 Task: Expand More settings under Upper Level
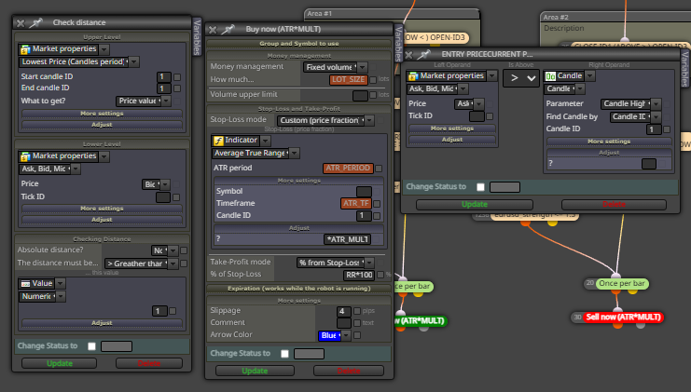pyautogui.click(x=102, y=114)
